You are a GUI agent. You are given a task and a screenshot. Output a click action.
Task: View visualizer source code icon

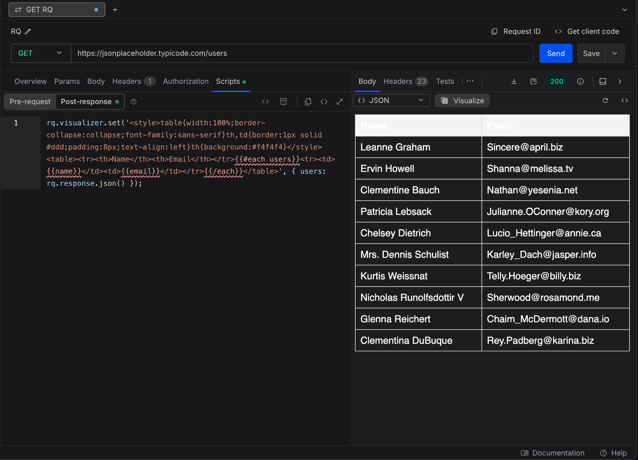[625, 101]
